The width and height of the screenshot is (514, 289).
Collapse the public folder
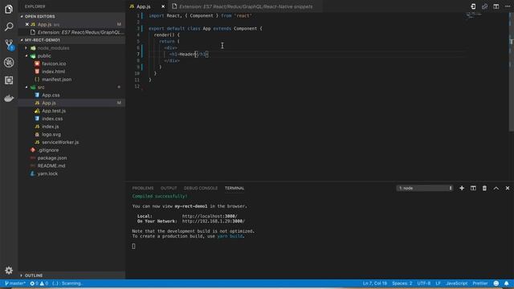point(44,56)
